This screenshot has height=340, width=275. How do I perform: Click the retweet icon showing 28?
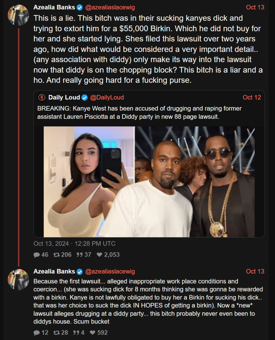[56, 333]
